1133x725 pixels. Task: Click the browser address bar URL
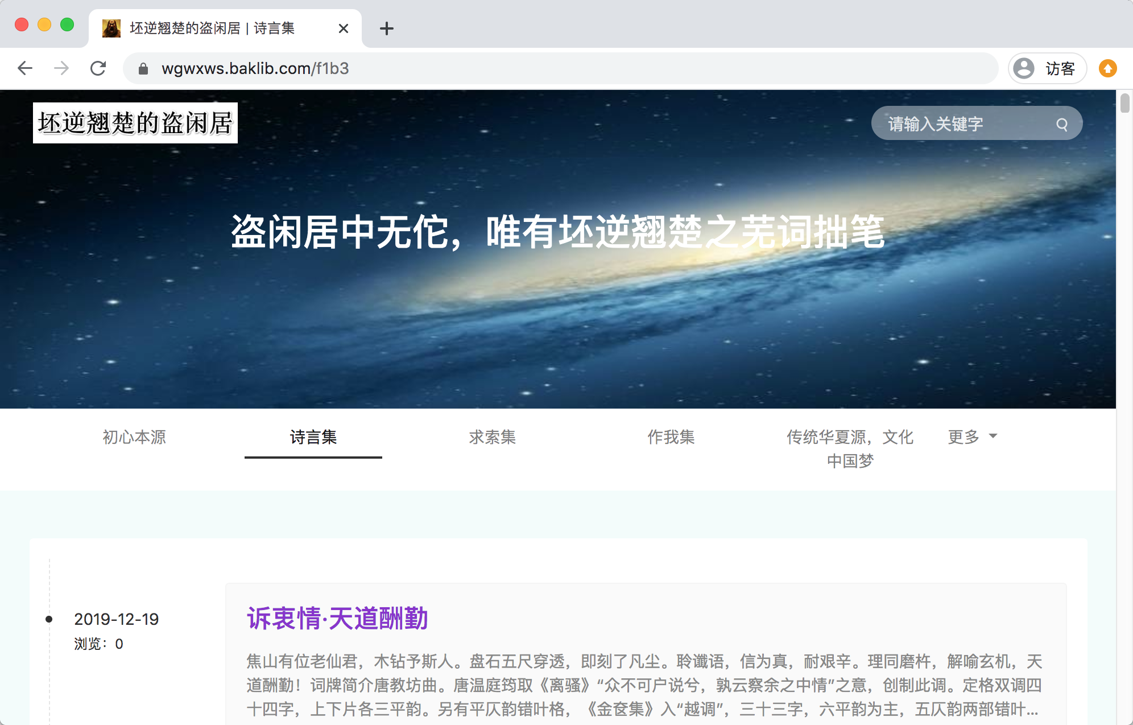pyautogui.click(x=255, y=69)
